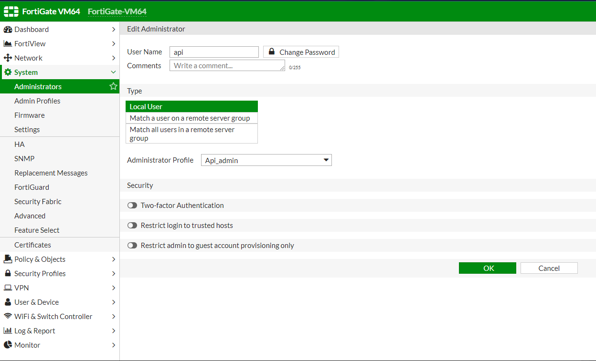Click the User & Device person icon
The image size is (596, 361).
point(8,302)
